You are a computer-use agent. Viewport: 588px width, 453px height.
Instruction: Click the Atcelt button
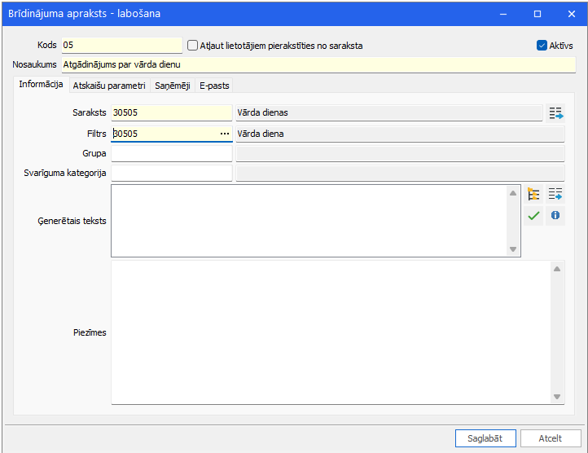[x=550, y=438]
